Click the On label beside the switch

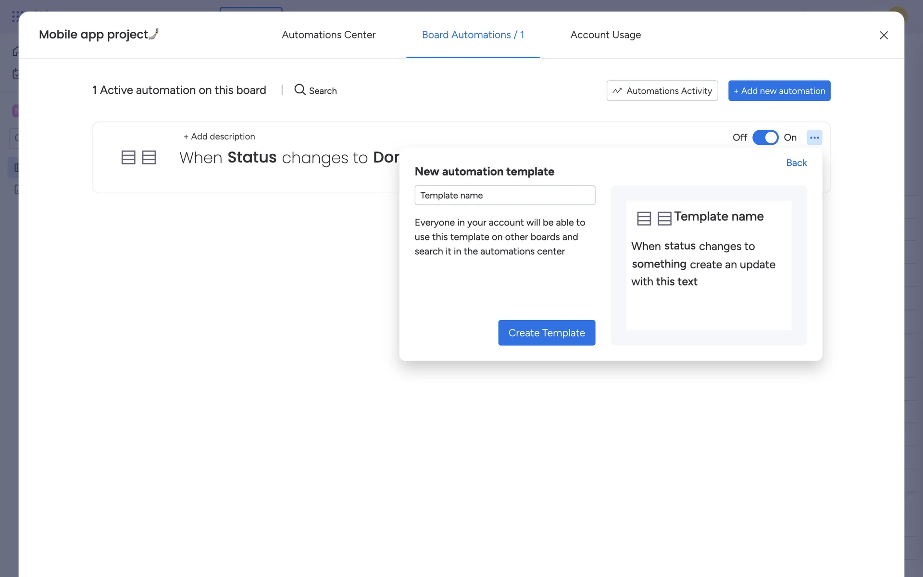pyautogui.click(x=790, y=138)
